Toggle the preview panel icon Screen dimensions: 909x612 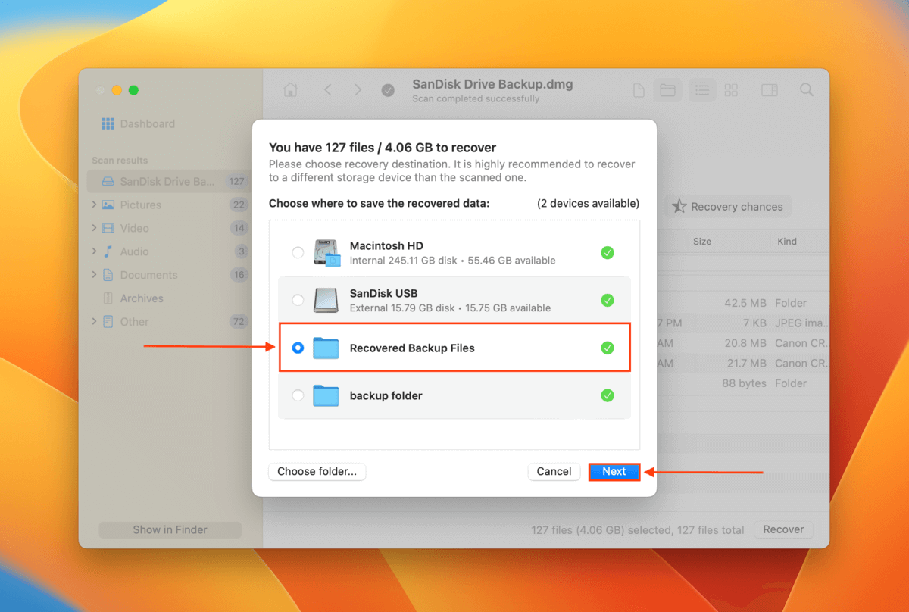tap(770, 90)
